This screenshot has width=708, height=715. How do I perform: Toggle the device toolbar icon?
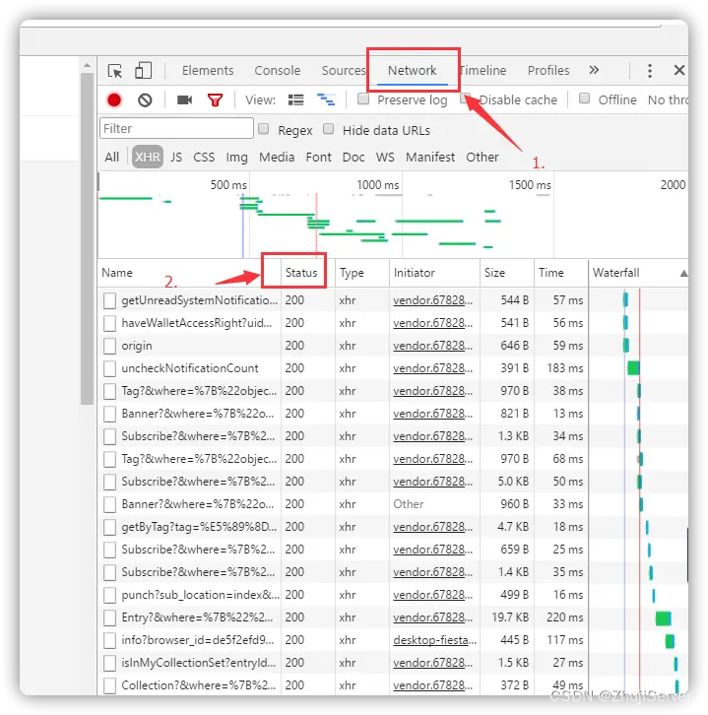(x=143, y=71)
